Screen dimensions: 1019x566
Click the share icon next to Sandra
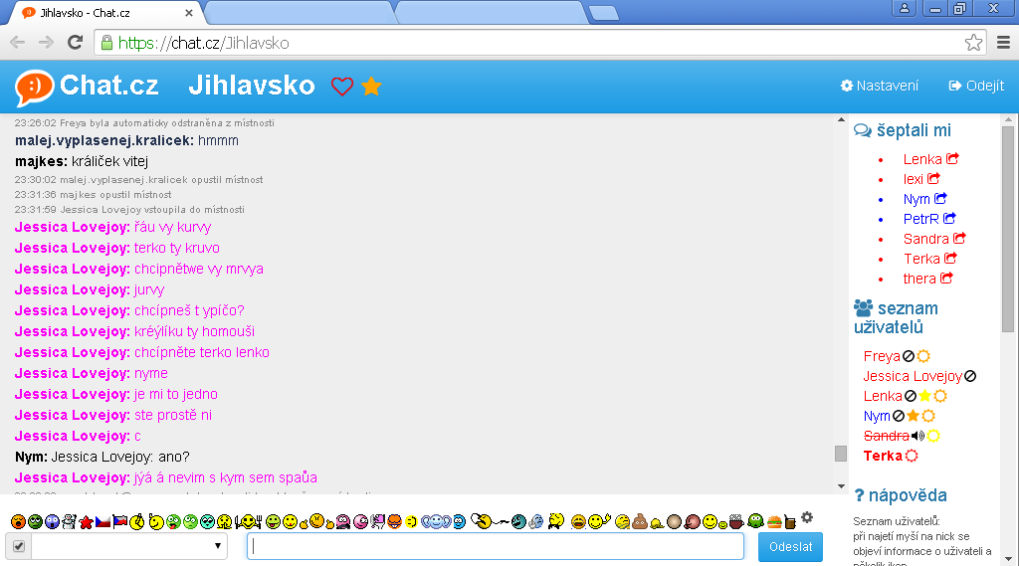click(959, 239)
